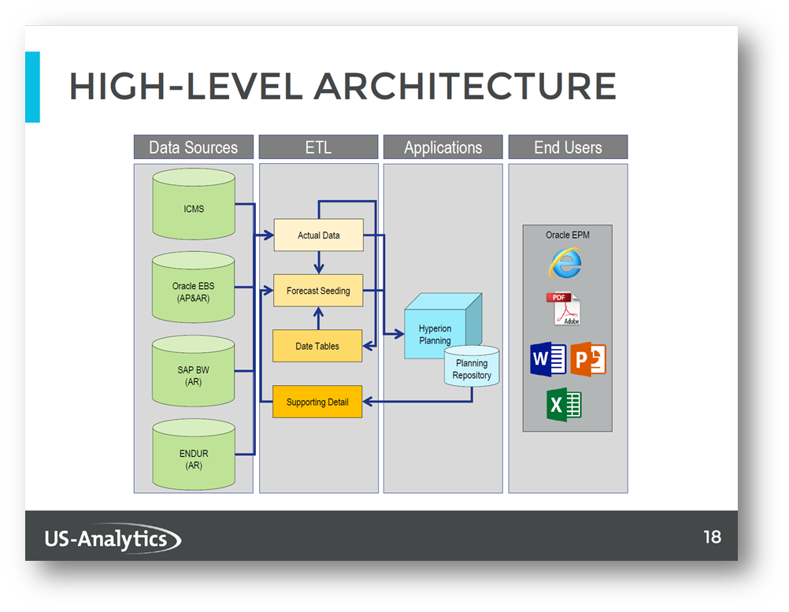Click the Date Tables box
Viewport: 789px width, 612px height.
pos(317,346)
